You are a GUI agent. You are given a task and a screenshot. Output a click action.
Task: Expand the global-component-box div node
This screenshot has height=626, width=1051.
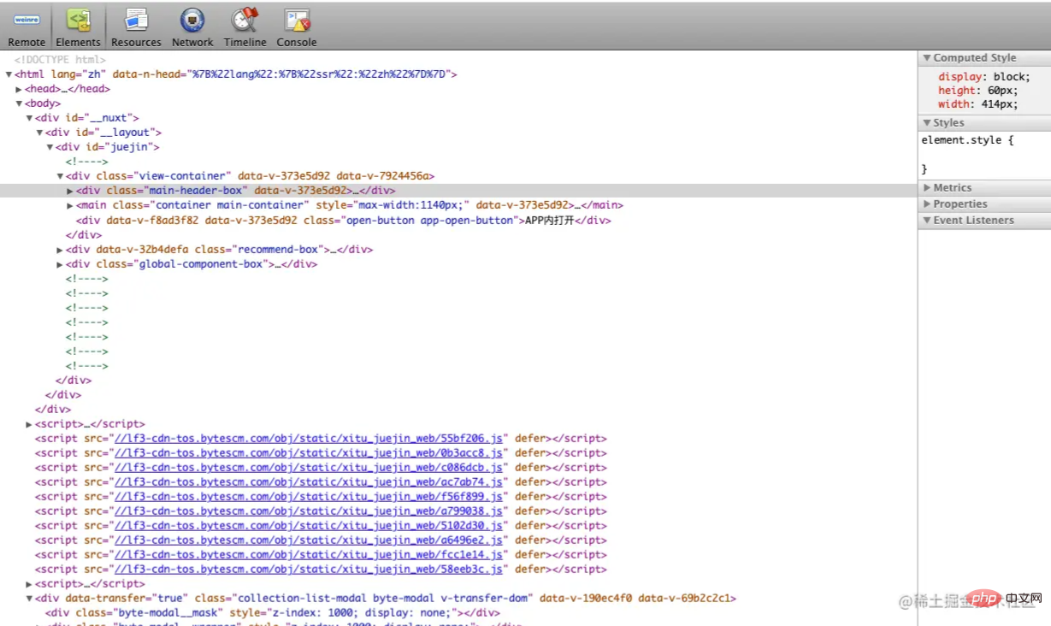(60, 264)
